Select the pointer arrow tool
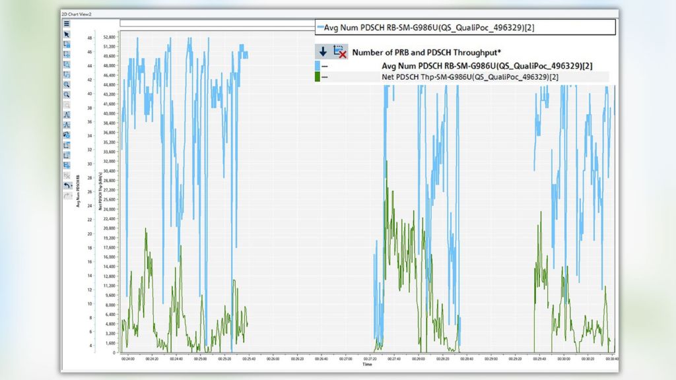 tap(67, 34)
